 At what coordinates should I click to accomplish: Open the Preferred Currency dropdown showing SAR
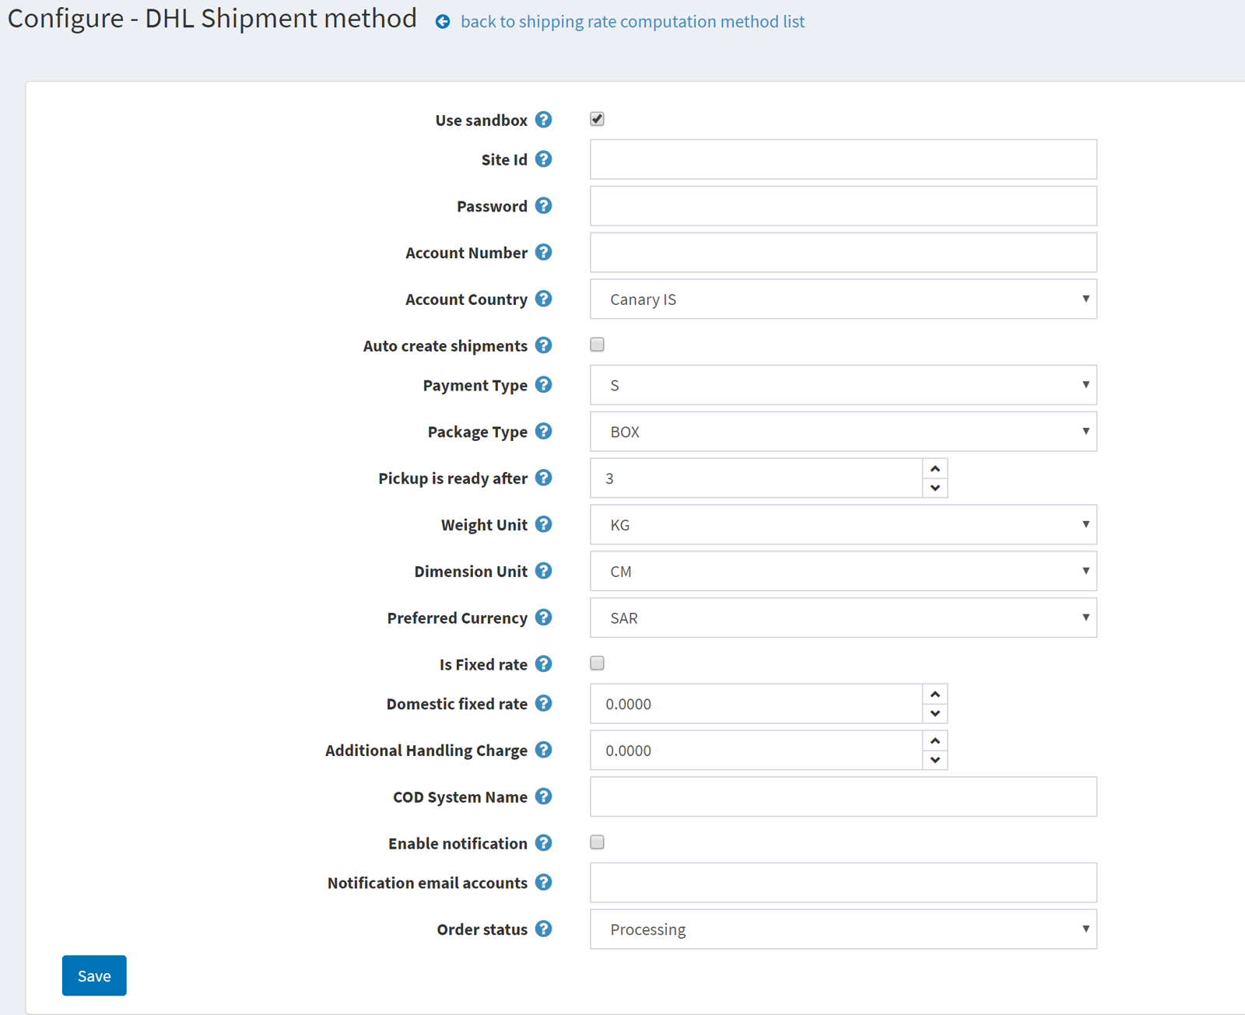(x=843, y=618)
